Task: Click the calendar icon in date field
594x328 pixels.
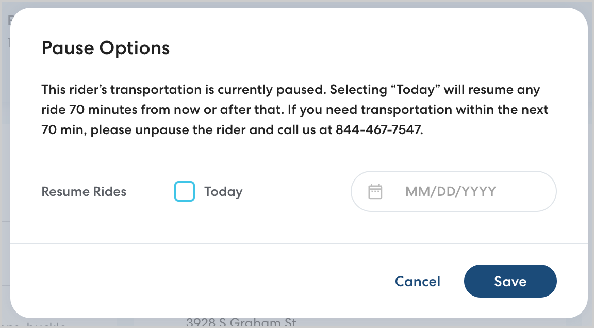Action: coord(375,192)
